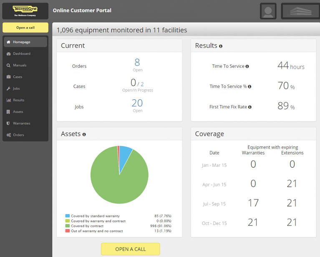Click the 8 open orders link
This screenshot has height=257, width=320.
point(137,62)
